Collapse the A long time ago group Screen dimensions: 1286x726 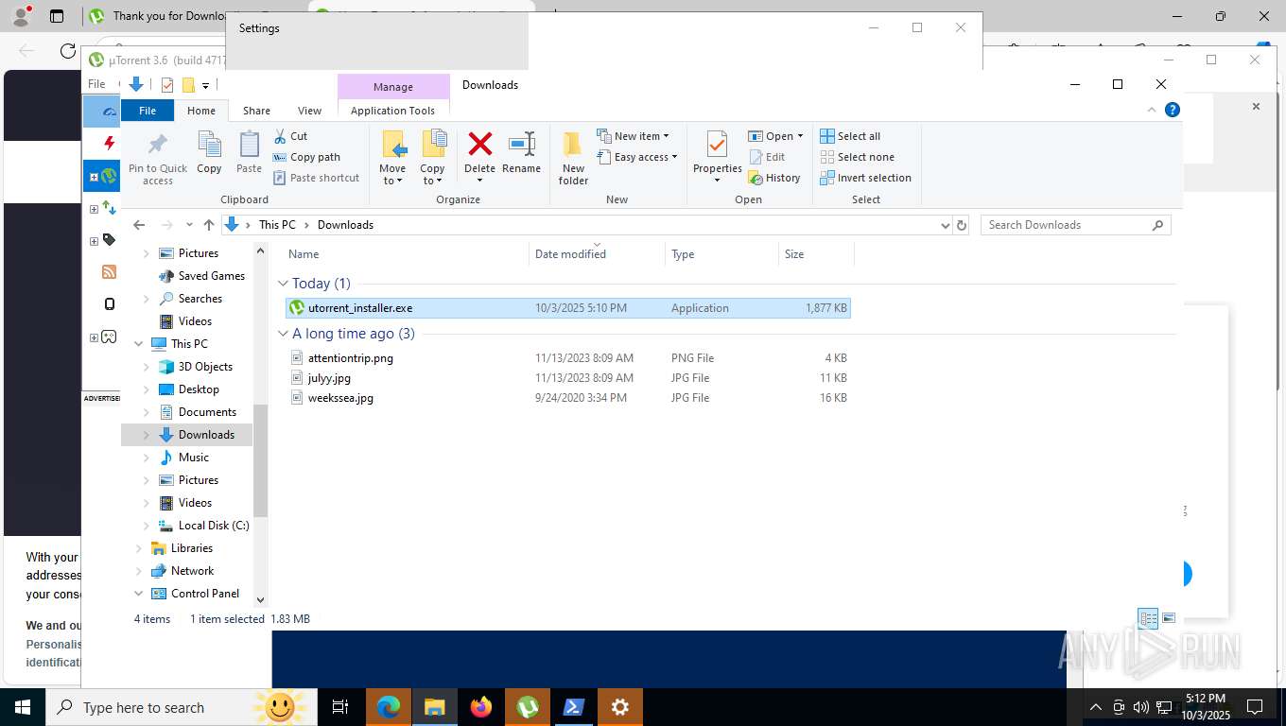click(283, 334)
